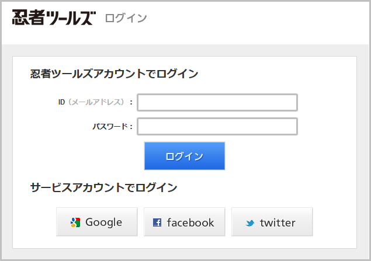Click the 忍者ツールズ logo
The image size is (371, 261).
(53, 18)
